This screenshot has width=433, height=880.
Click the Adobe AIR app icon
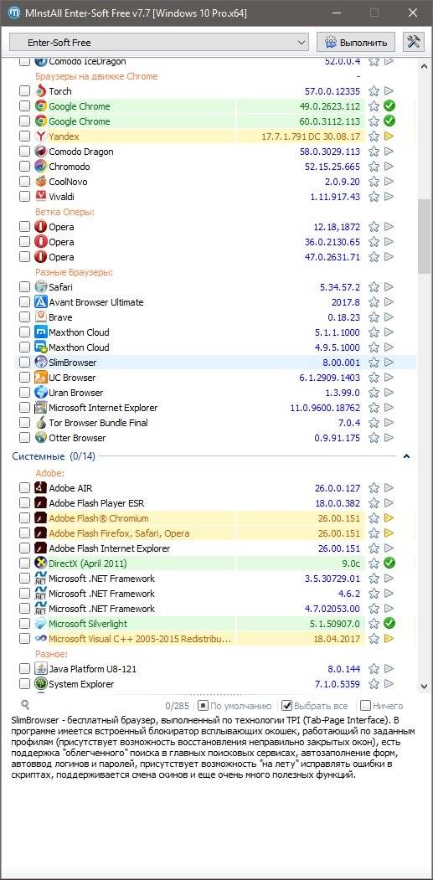coord(40,487)
